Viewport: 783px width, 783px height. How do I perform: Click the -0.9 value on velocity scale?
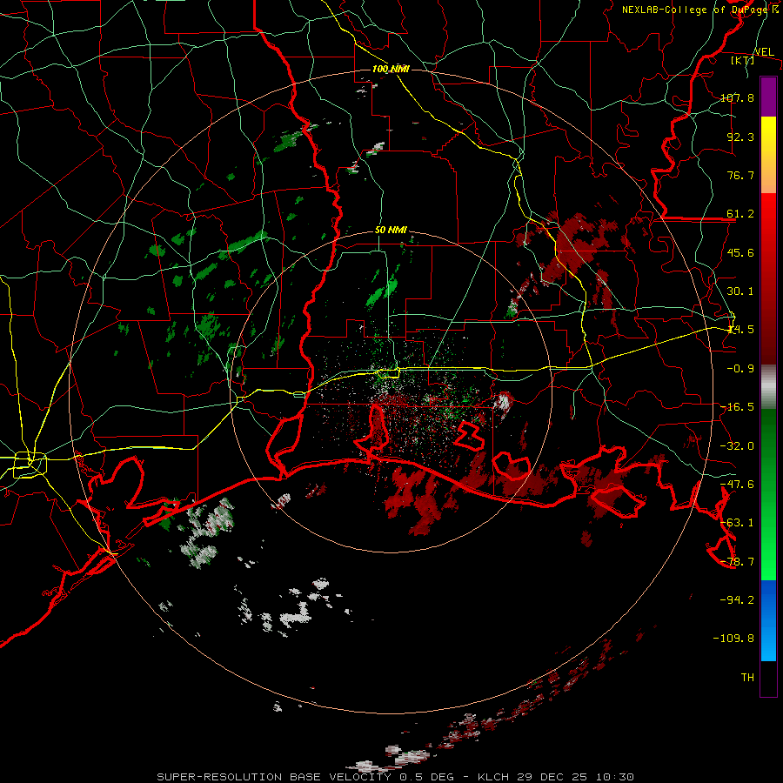[740, 369]
